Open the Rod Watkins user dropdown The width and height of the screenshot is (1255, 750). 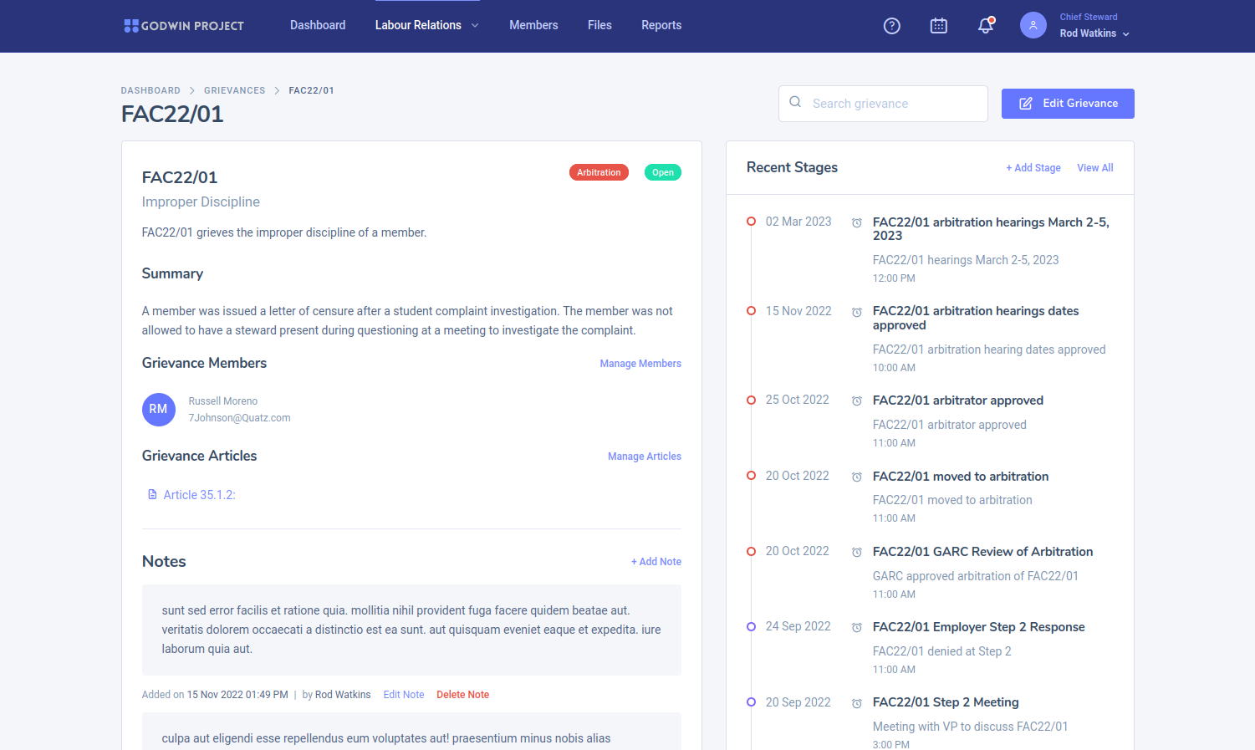coord(1094,33)
